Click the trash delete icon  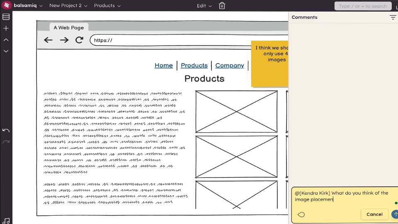point(222,5)
